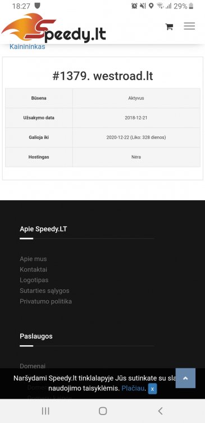Screen dimensions: 205x423
Task: Open the Domenai services link
Action: (x=33, y=366)
